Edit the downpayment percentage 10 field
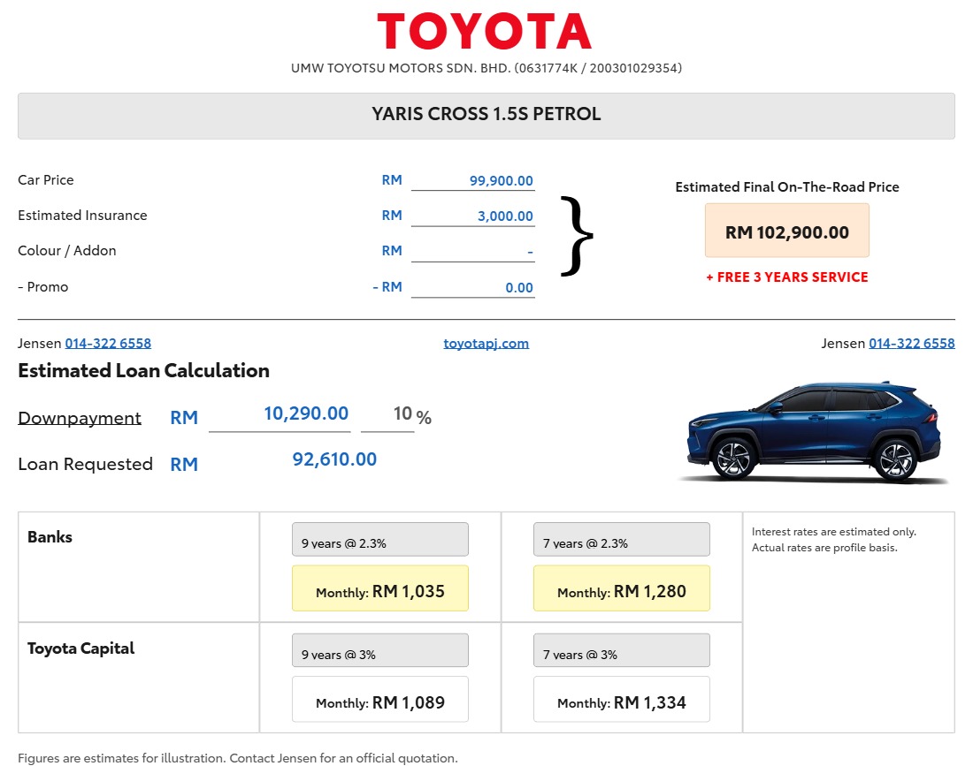The width and height of the screenshot is (973, 766). [387, 414]
